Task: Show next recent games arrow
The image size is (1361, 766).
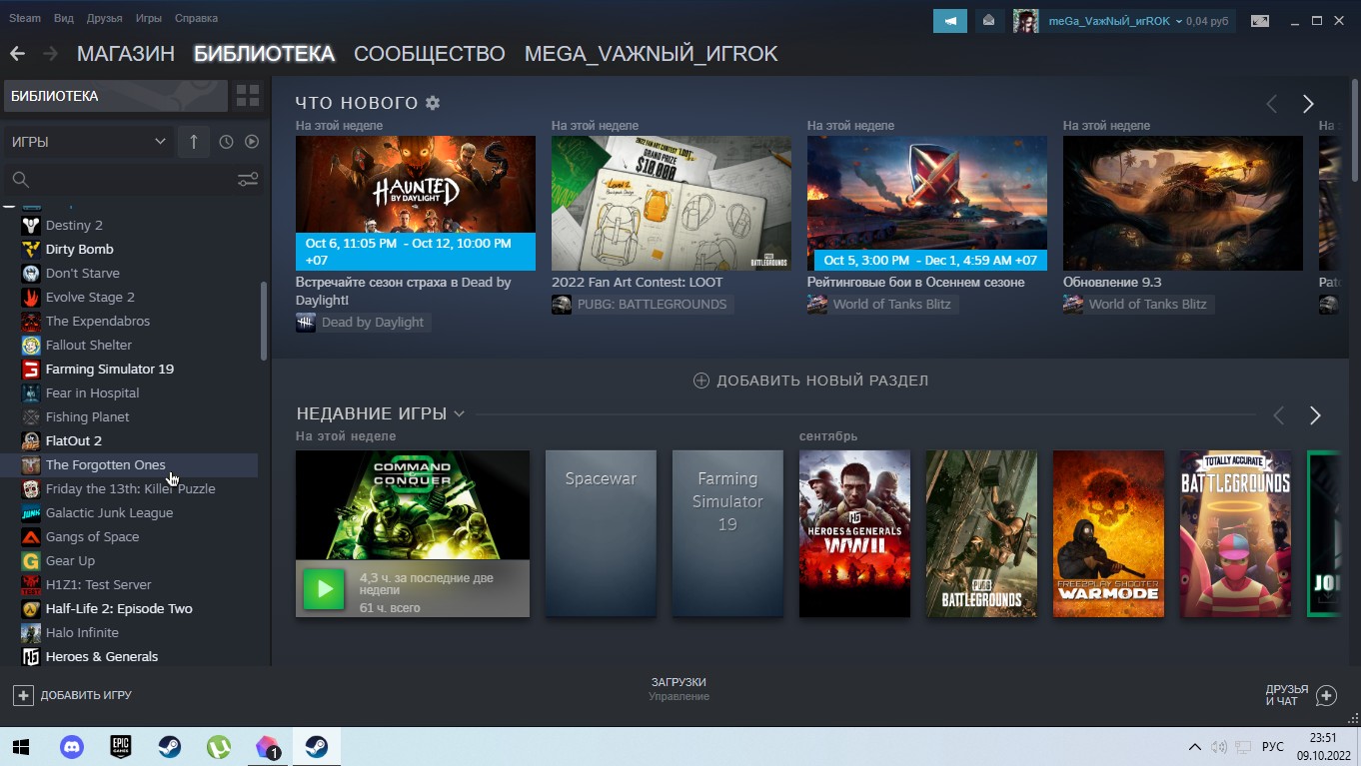Action: tap(1315, 415)
